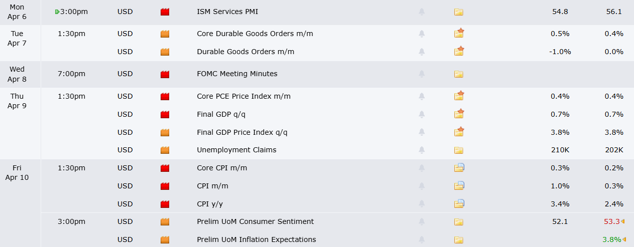Expand details folder for Final GDP Price Index
The image size is (634, 247).
(459, 132)
